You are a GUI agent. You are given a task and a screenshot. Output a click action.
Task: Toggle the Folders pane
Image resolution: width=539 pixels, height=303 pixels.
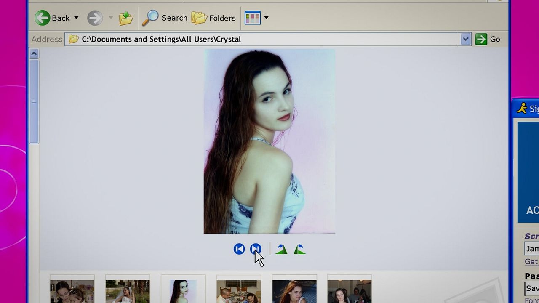pyautogui.click(x=213, y=18)
